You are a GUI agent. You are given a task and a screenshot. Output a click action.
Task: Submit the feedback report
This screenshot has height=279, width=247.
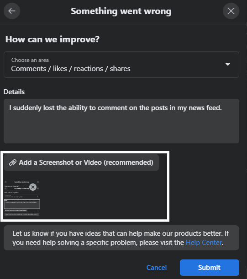(210, 268)
